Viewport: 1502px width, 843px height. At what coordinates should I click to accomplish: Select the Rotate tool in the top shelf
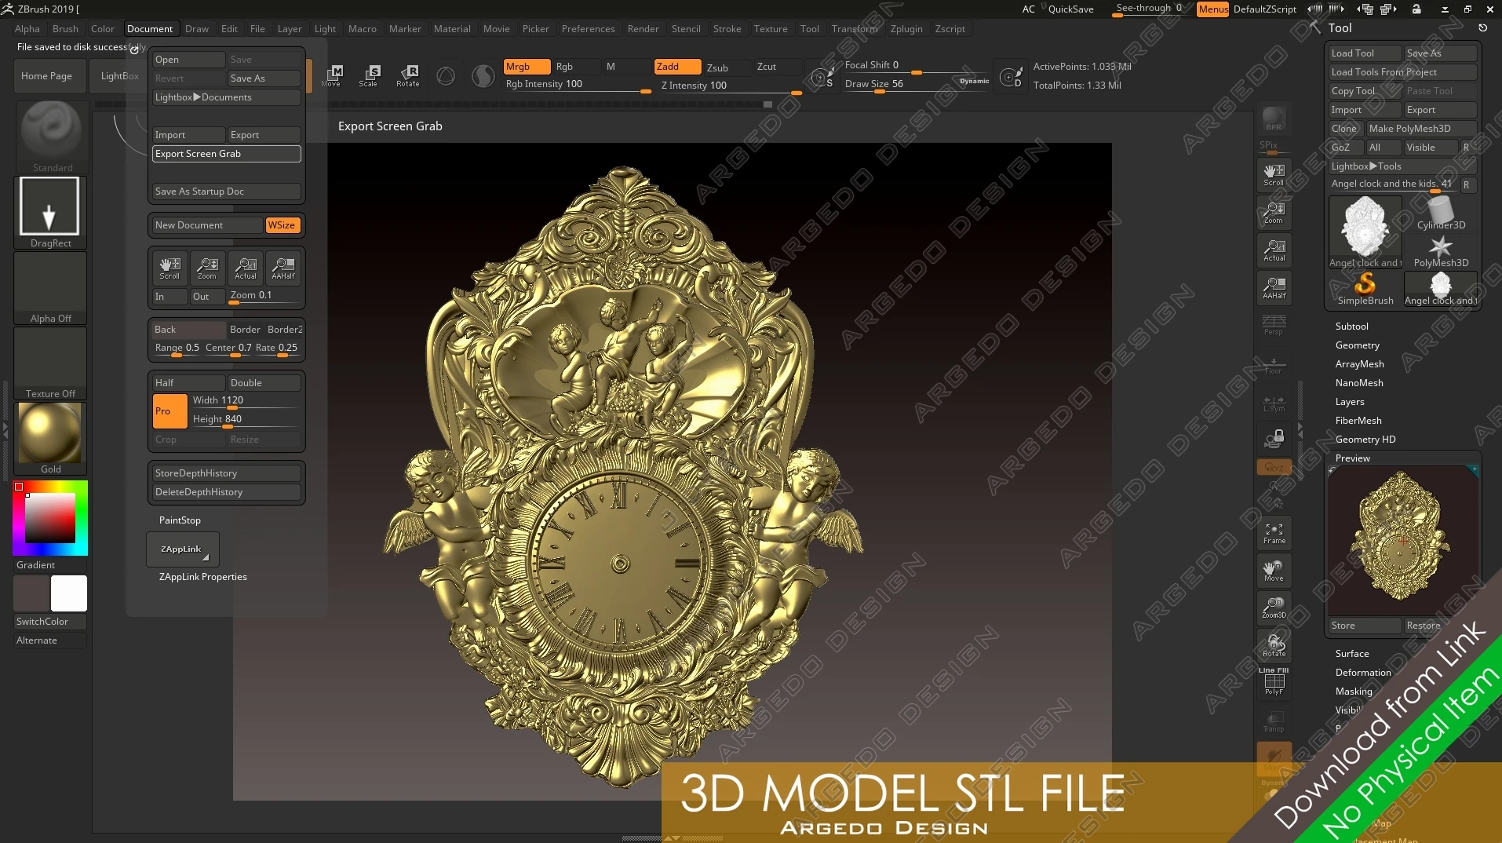click(x=407, y=75)
